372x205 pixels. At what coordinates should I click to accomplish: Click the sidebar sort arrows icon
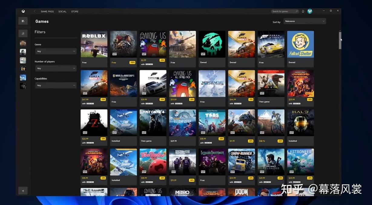tap(23, 33)
